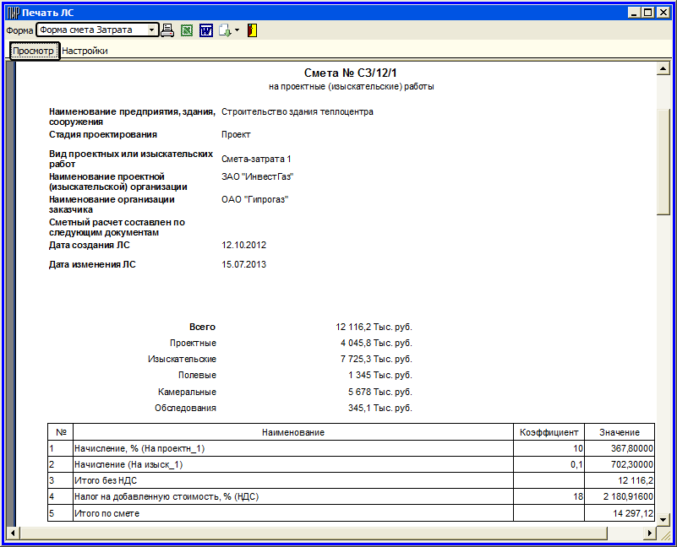This screenshot has width=677, height=547.
Task: Click the horizontal scrollbar left arrow
Action: [x=12, y=533]
